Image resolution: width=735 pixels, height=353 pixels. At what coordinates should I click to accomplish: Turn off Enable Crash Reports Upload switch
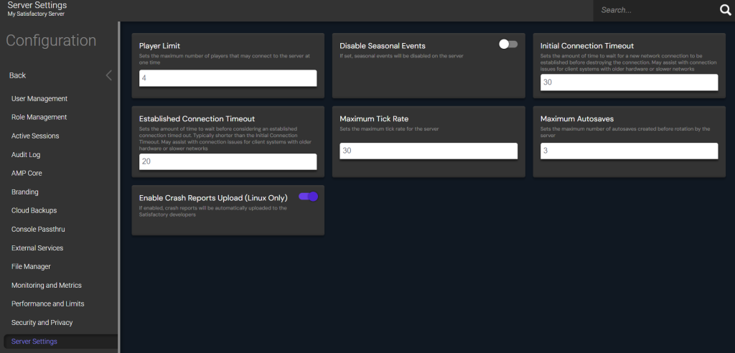[x=309, y=197]
